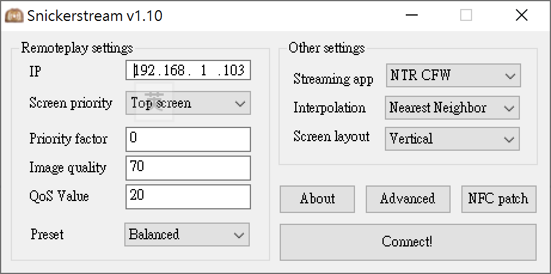Click the Connect! button
The height and width of the screenshot is (274, 551).
click(408, 242)
